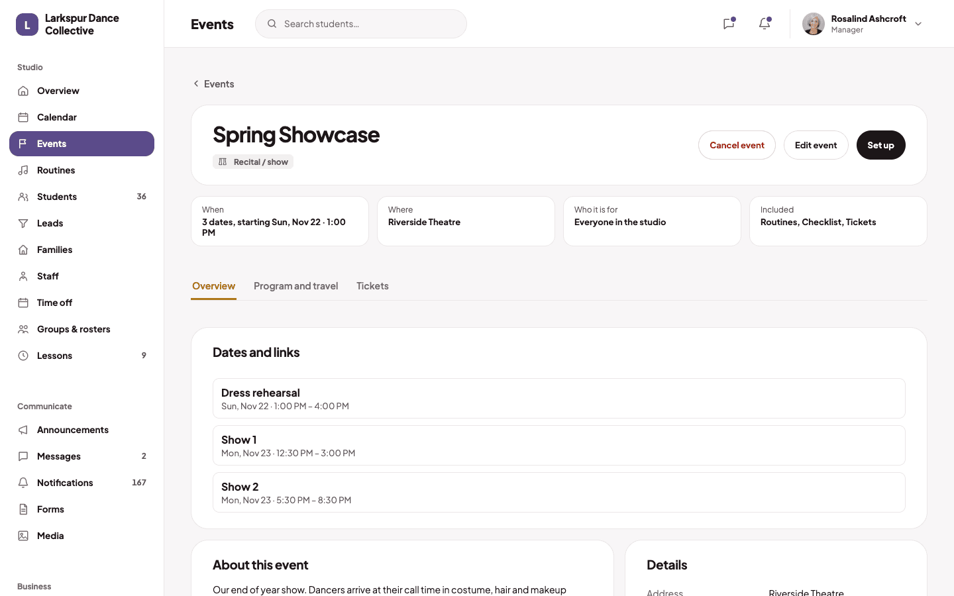Click the Dates and links heading

[256, 352]
